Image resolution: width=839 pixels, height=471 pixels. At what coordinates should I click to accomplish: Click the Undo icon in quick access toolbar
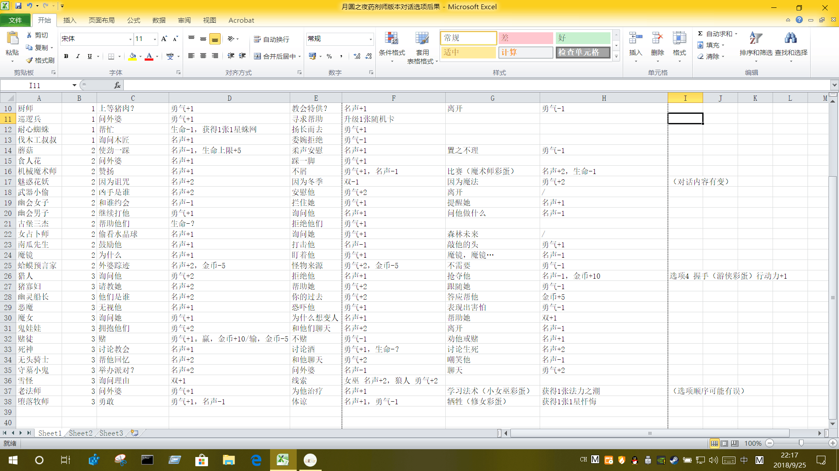(x=30, y=6)
